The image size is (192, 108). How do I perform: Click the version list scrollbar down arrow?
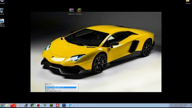[x=77, y=91]
